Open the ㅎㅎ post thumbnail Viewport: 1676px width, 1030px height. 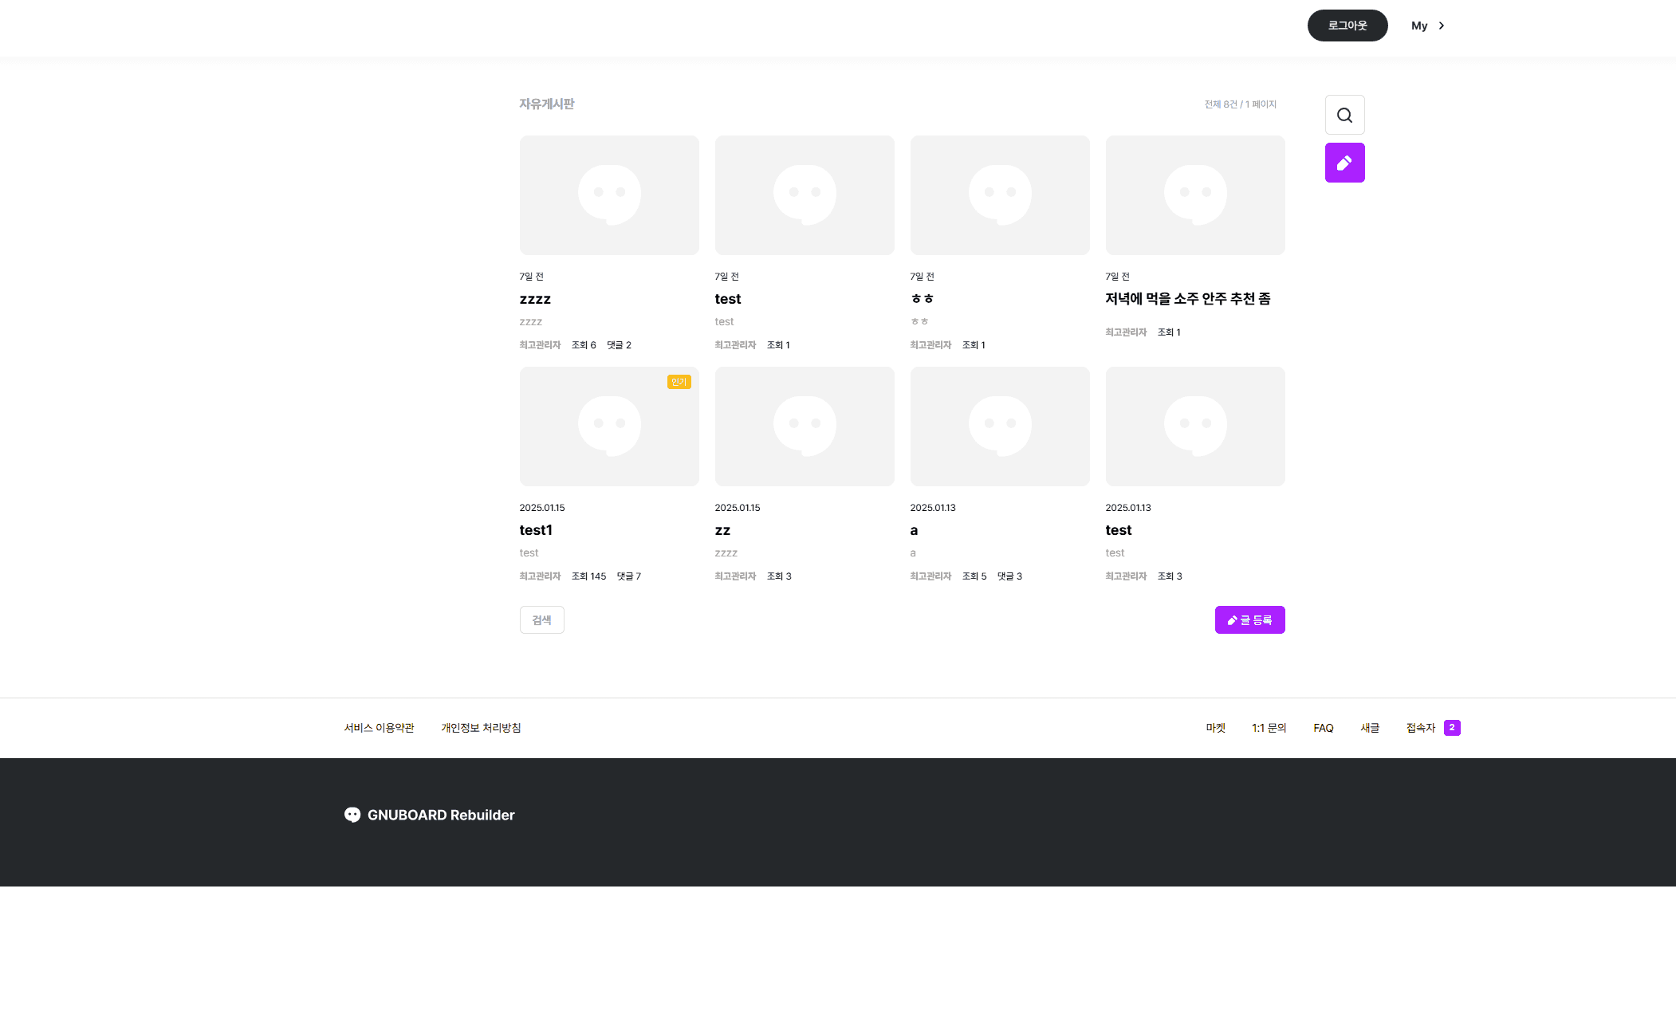click(x=1000, y=195)
